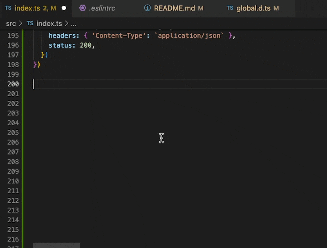Click line number 196 in the gutter

[13, 45]
